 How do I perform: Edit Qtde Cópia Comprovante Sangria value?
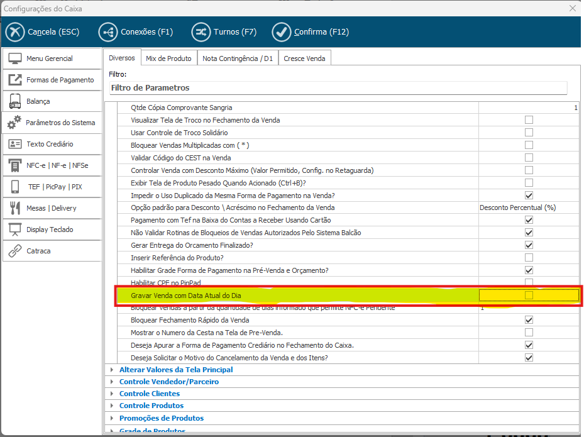click(x=528, y=108)
